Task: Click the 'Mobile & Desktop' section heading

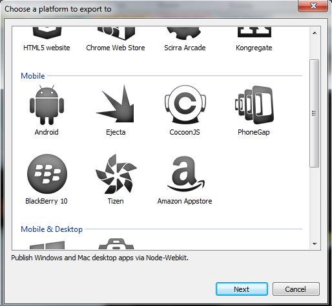Action: coord(52,229)
